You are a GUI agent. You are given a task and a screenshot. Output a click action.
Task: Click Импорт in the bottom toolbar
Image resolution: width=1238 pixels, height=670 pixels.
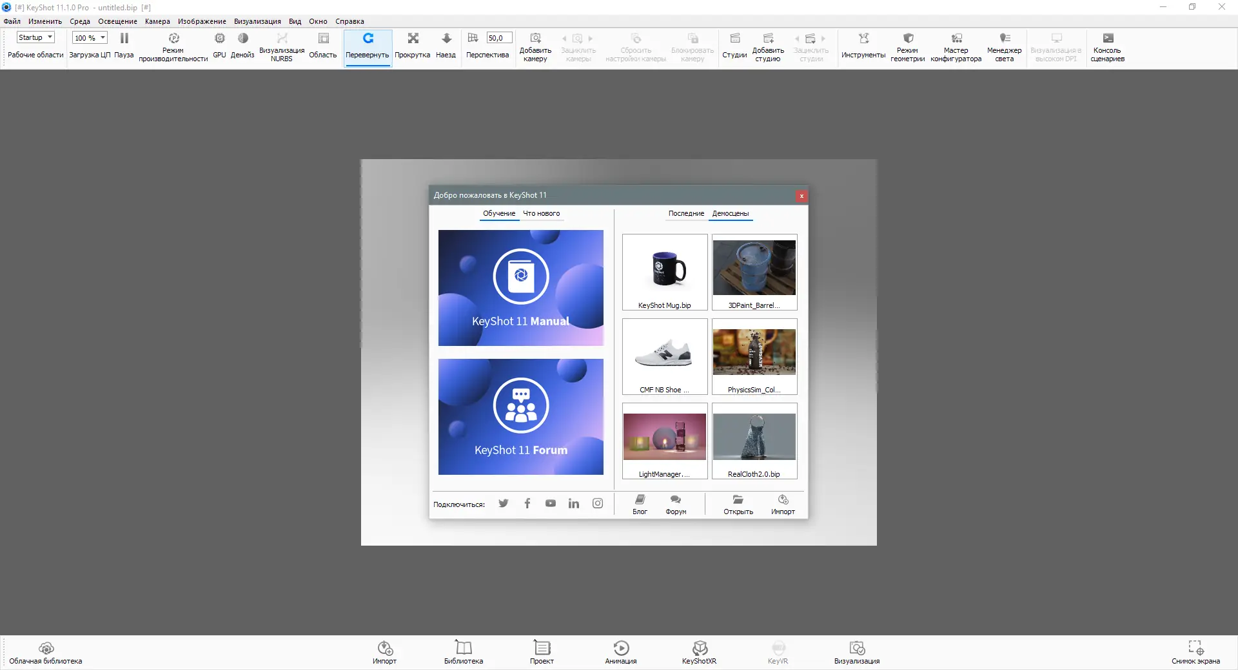(x=385, y=653)
